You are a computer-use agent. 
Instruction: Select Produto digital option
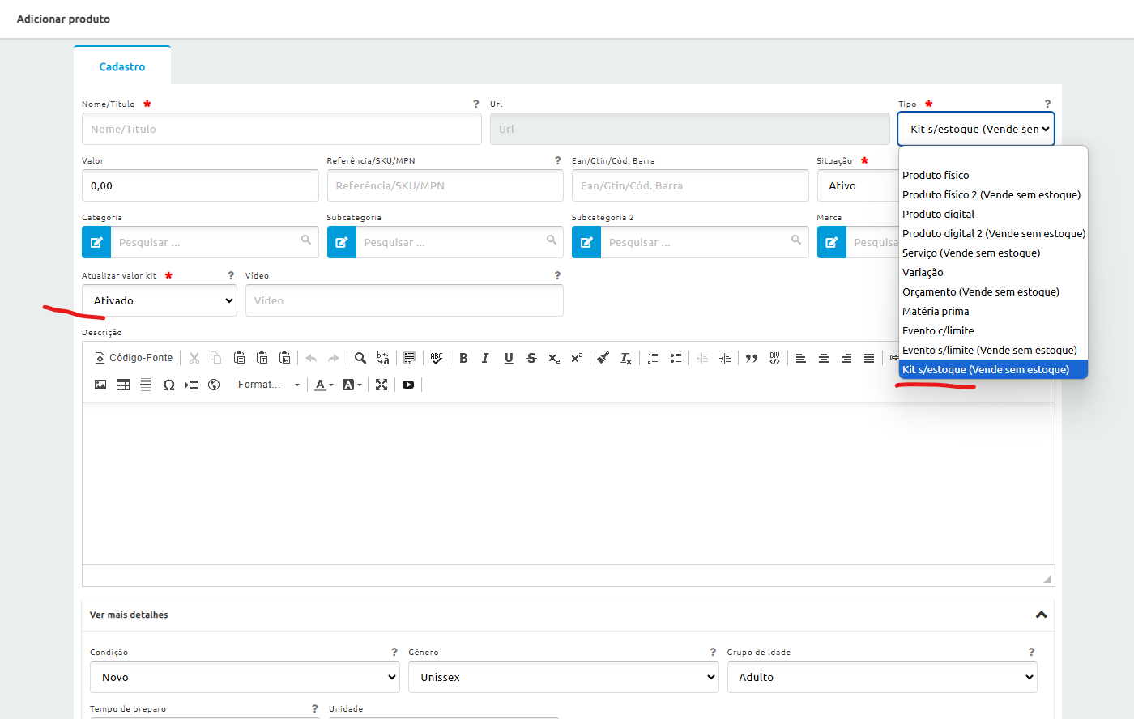(x=993, y=214)
